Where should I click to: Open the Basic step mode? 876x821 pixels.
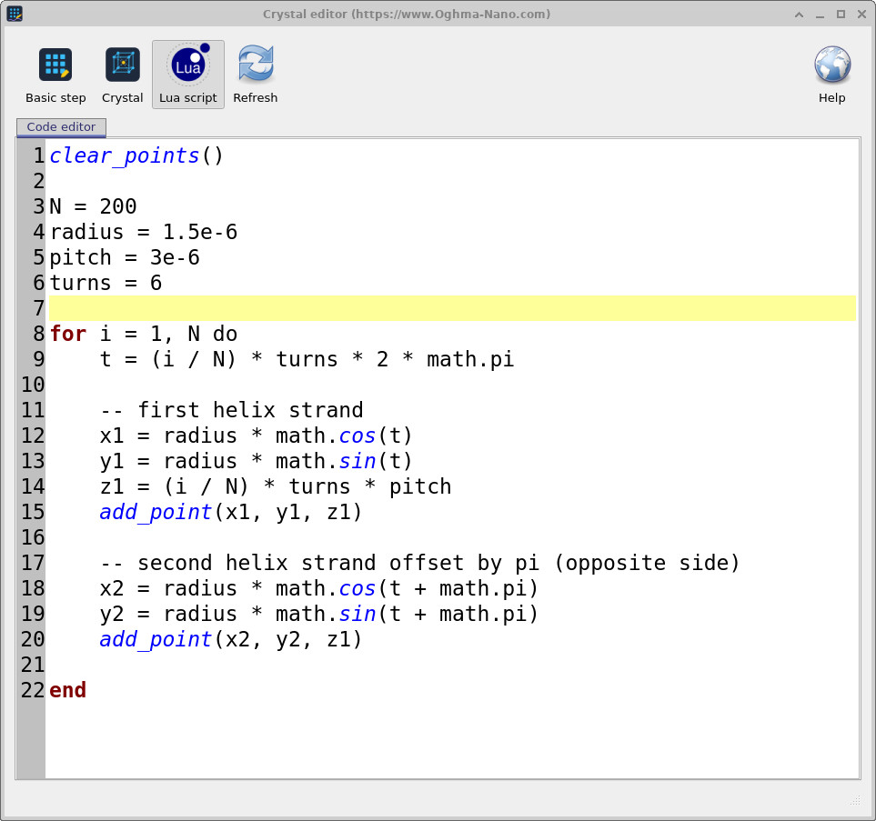(x=55, y=75)
